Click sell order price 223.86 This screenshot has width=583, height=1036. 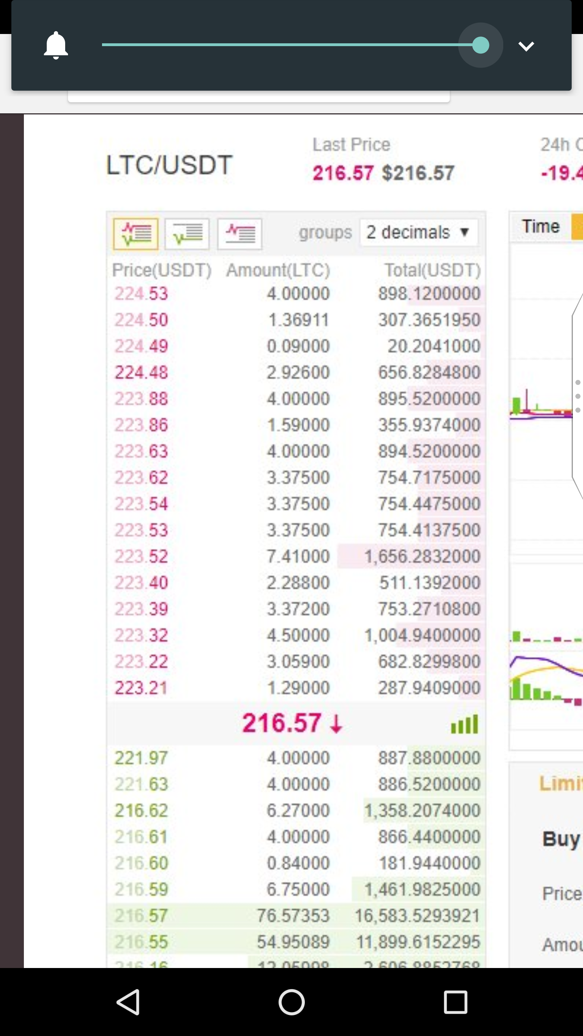[141, 425]
